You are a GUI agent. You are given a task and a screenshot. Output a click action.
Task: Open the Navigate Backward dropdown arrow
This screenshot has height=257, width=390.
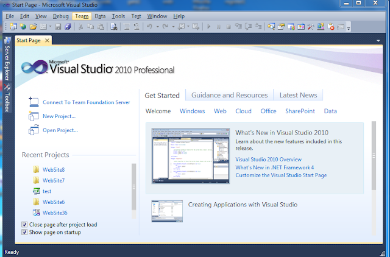click(x=188, y=26)
